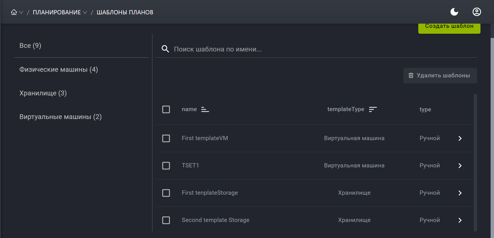494x238 pixels.
Task: Click the Удалить шаблоны button
Action: point(440,75)
